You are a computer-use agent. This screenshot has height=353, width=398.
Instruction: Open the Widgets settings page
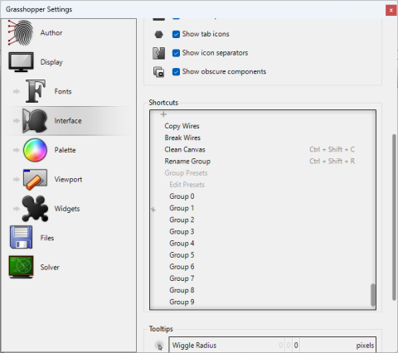[67, 209]
